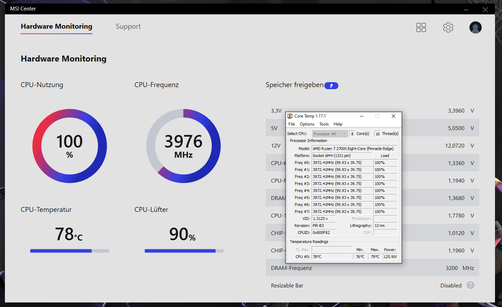502x307 pixels.
Task: Click the DRAM voltage value 1,3680
Action: (456, 198)
